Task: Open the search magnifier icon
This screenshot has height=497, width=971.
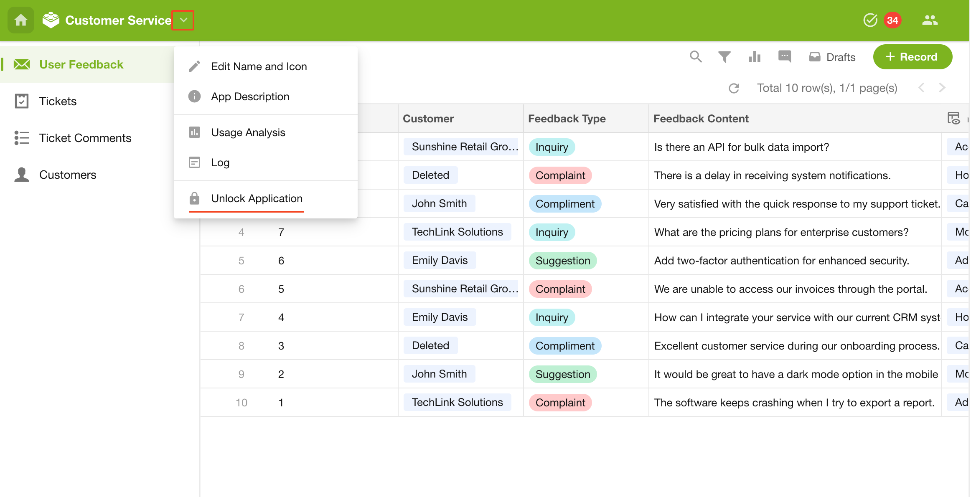Action: click(696, 56)
